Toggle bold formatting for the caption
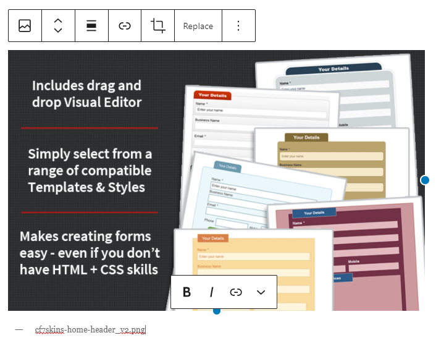Image resolution: width=436 pixels, height=338 pixels. pyautogui.click(x=187, y=292)
